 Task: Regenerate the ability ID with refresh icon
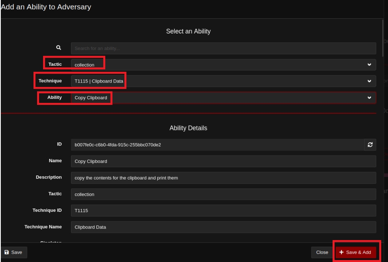tap(370, 145)
